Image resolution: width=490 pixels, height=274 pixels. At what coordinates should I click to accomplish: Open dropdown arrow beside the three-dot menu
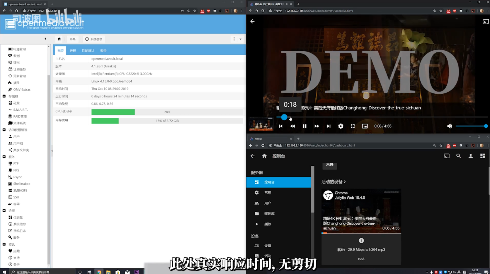[x=241, y=39]
